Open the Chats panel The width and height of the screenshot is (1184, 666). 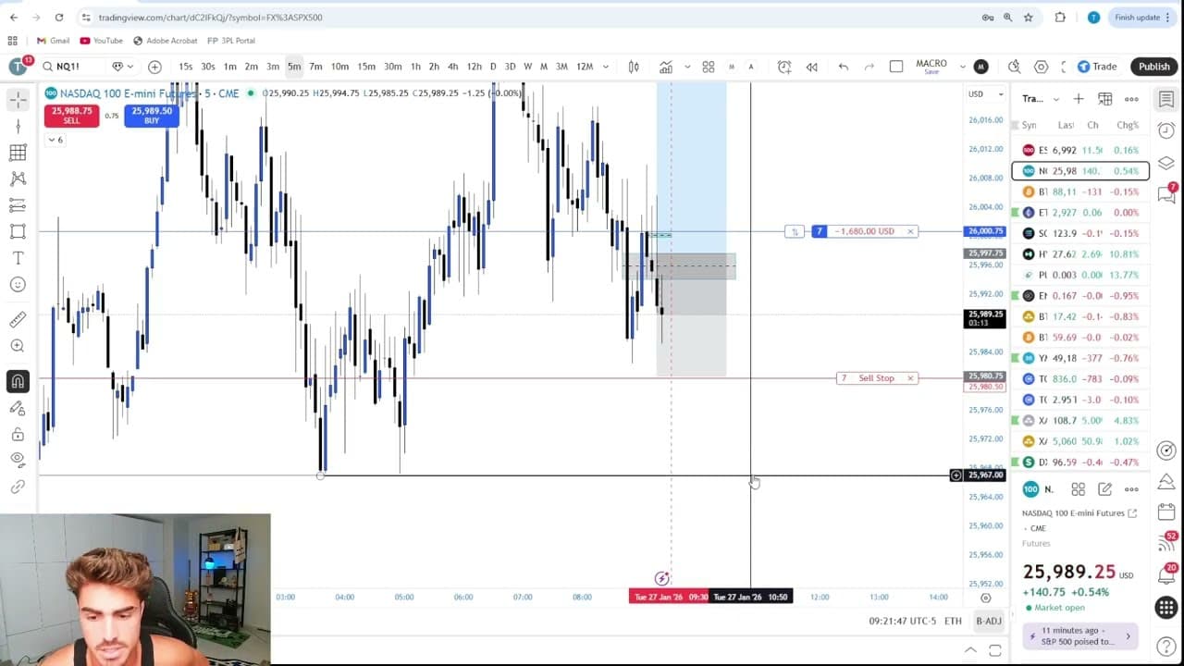point(1166,193)
